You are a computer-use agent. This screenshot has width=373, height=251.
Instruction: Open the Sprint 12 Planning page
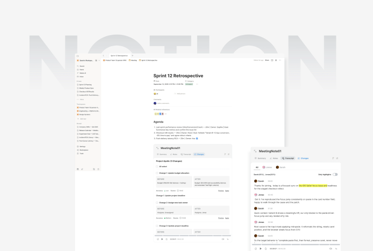(x=84, y=85)
